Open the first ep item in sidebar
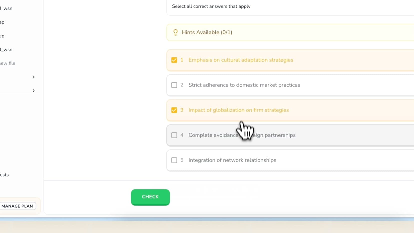 2,22
